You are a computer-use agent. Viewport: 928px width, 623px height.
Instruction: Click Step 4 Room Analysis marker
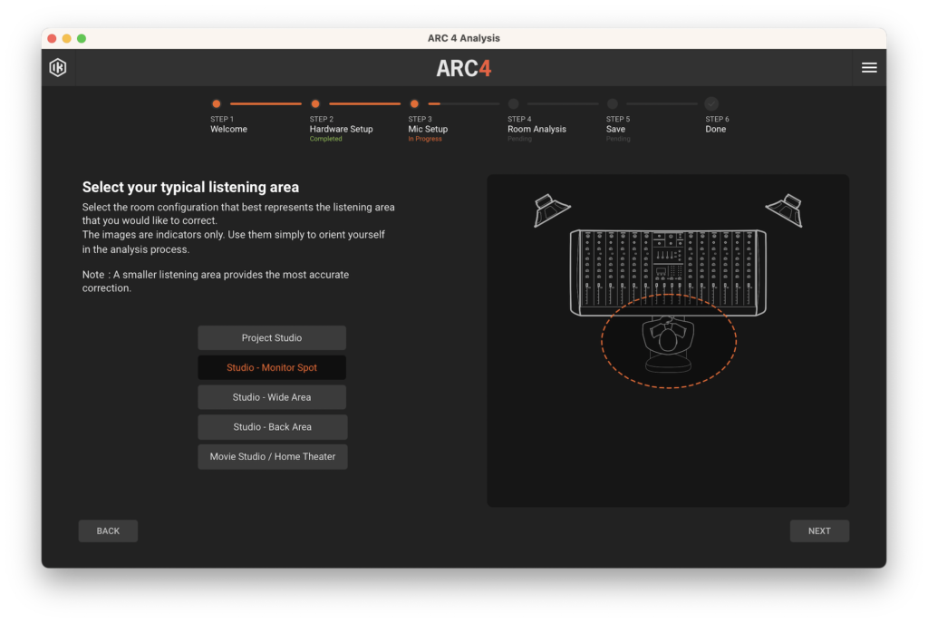click(514, 104)
